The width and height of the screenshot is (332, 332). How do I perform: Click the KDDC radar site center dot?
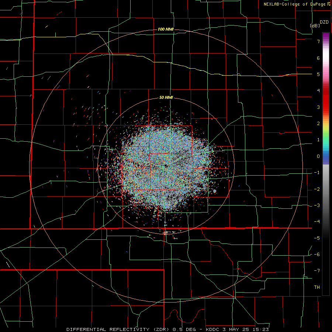click(166, 165)
